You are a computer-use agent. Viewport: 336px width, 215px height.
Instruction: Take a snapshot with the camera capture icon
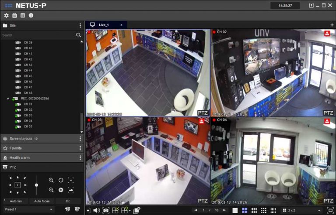tap(105, 210)
